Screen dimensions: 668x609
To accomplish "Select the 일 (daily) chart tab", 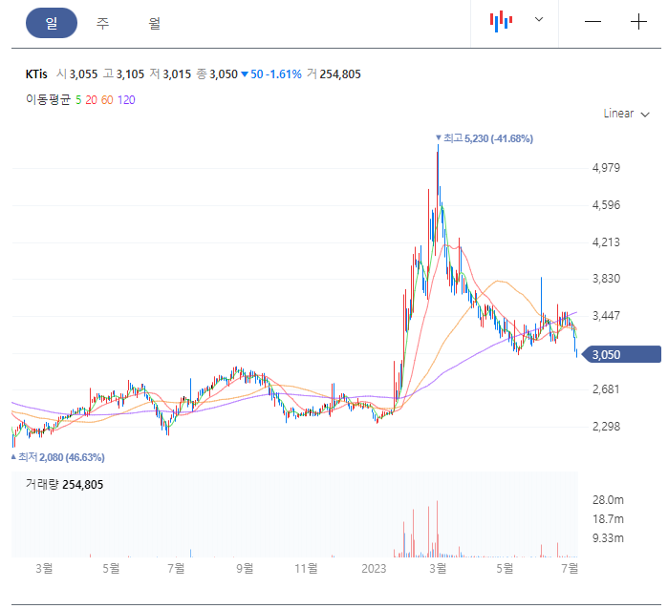I will point(52,23).
